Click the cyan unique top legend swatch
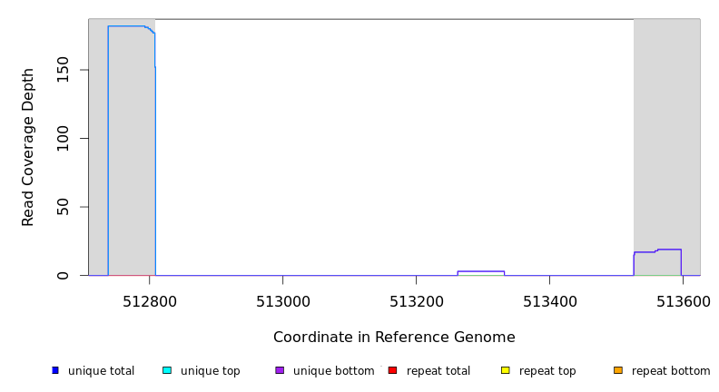This screenshot has height=392, width=719. [167, 370]
